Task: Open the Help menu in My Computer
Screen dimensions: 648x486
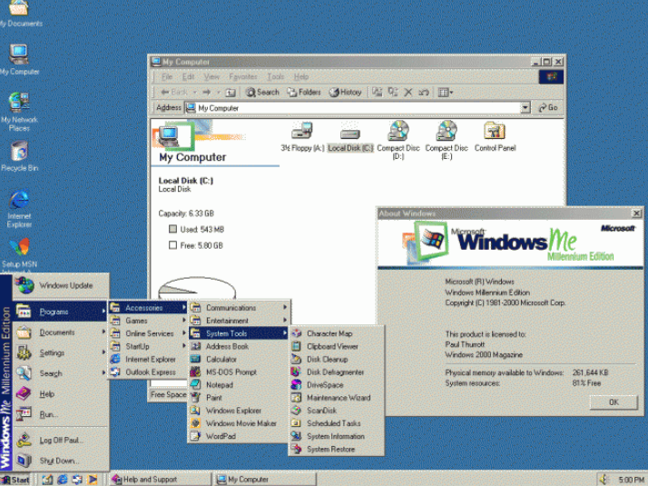Action: click(301, 76)
